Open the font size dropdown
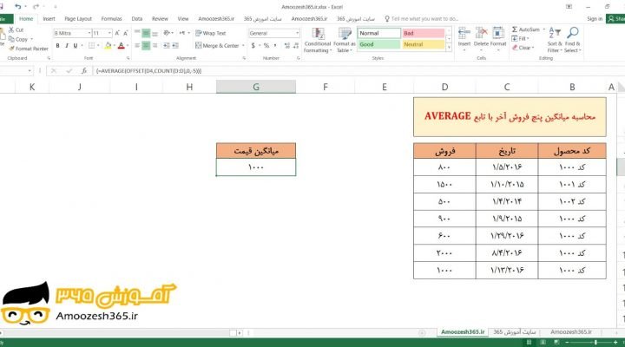Screen dimensions: 625x347 [x=109, y=33]
